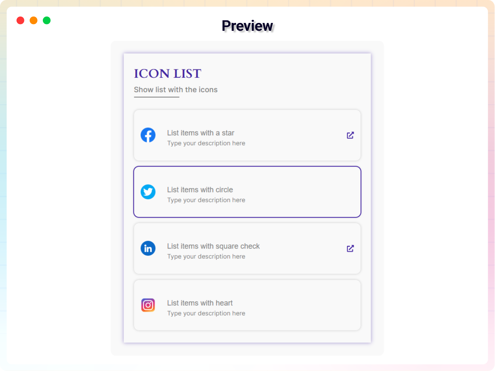Click the LinkedIn icon
The height and width of the screenshot is (371, 495).
148,248
